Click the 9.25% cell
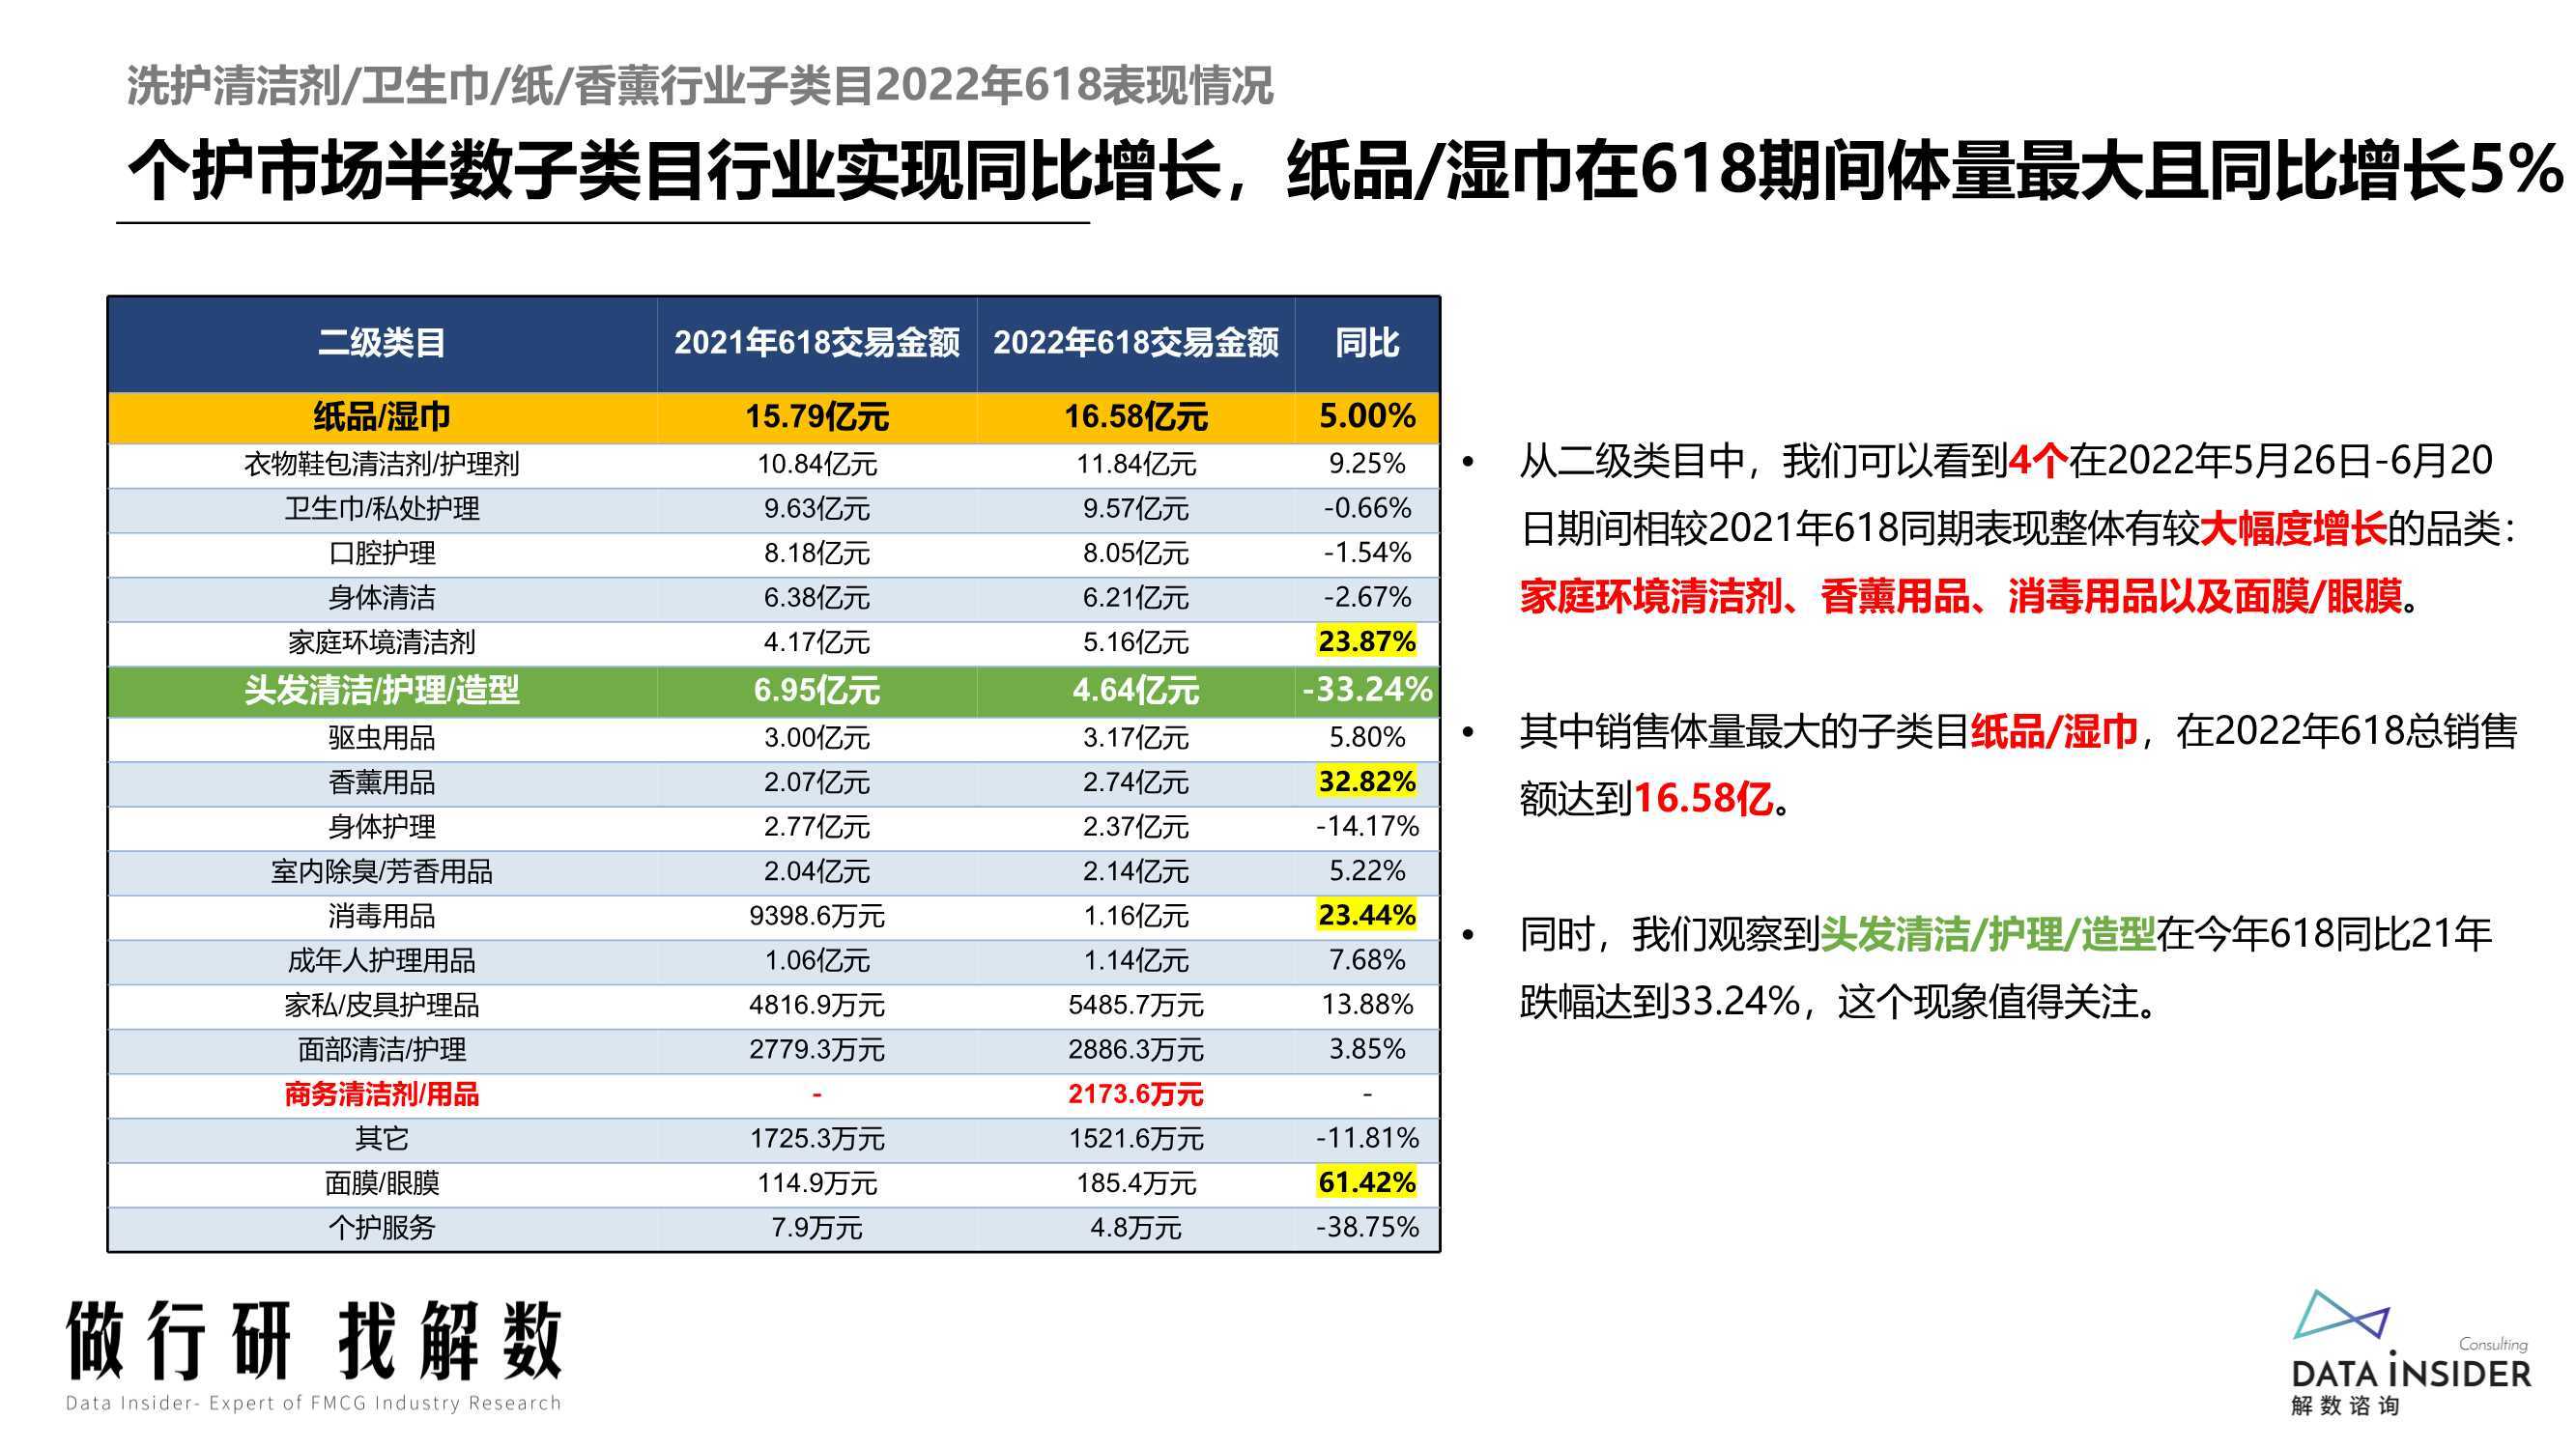The height and width of the screenshot is (1449, 2576). (1367, 464)
